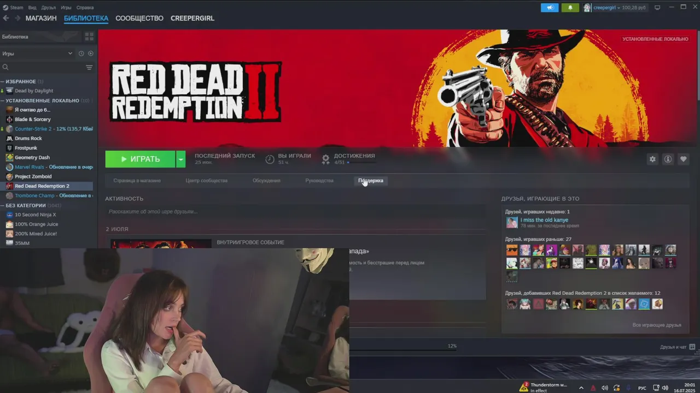Select Project Zomboid in library
Viewport: 700px width, 393px height.
[x=33, y=176]
